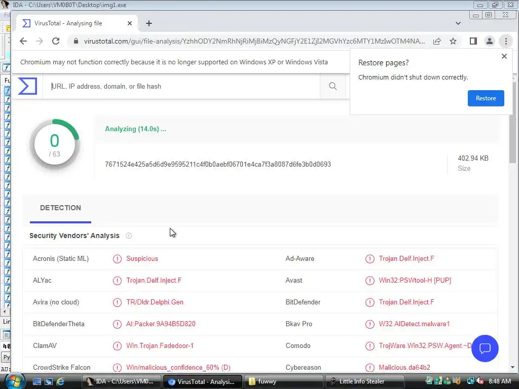
Task: Select the VirusTotal - Analysing file tab
Action: click(77, 23)
